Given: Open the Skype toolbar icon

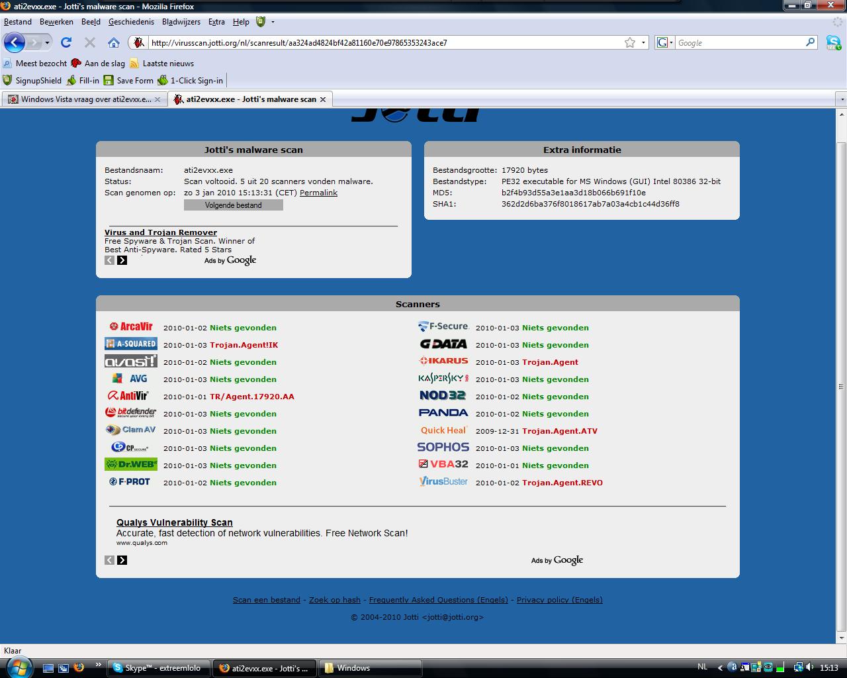Looking at the screenshot, I should [833, 42].
